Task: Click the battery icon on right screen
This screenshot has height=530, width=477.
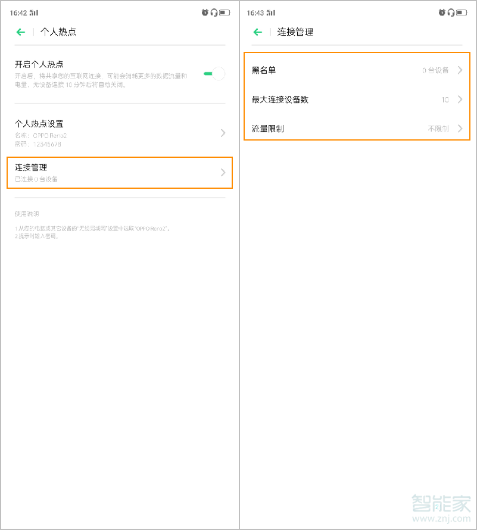Action: [x=462, y=12]
